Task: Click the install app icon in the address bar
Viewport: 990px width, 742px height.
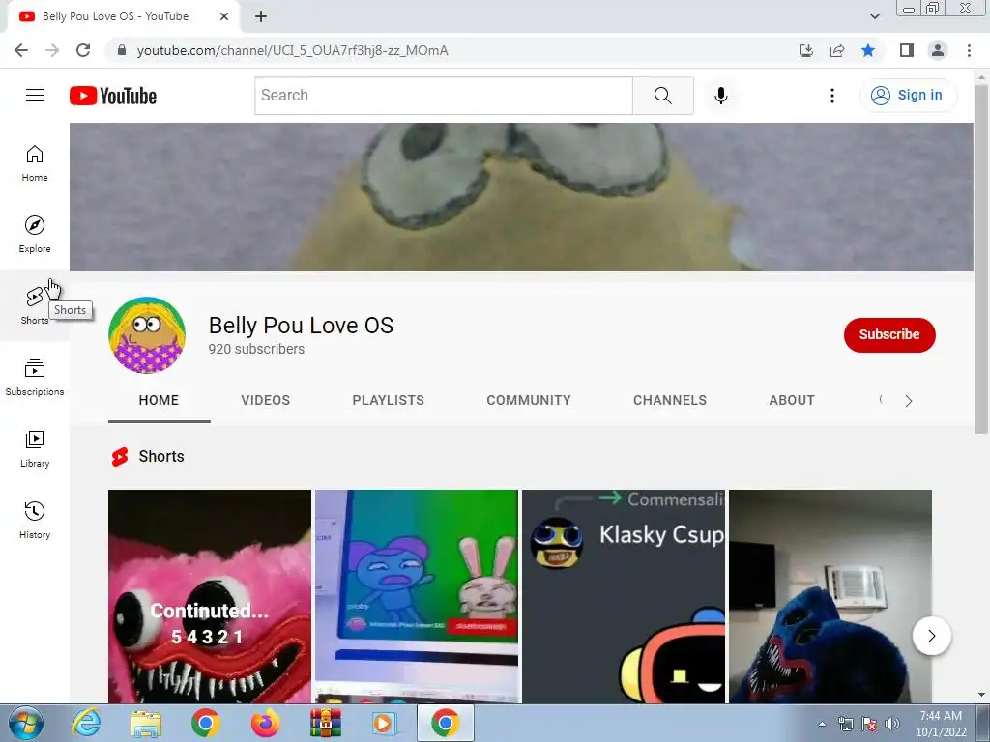Action: [x=806, y=50]
